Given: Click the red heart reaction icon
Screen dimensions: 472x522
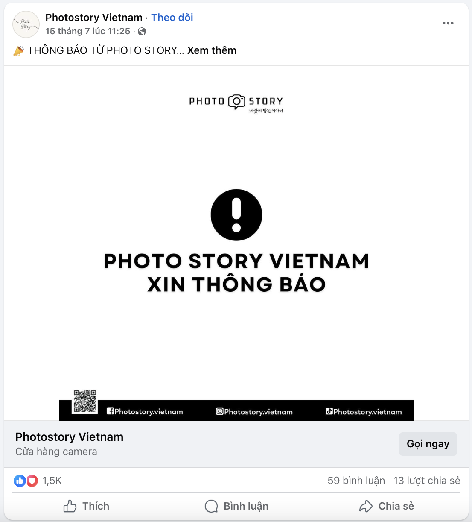Looking at the screenshot, I should pos(32,481).
